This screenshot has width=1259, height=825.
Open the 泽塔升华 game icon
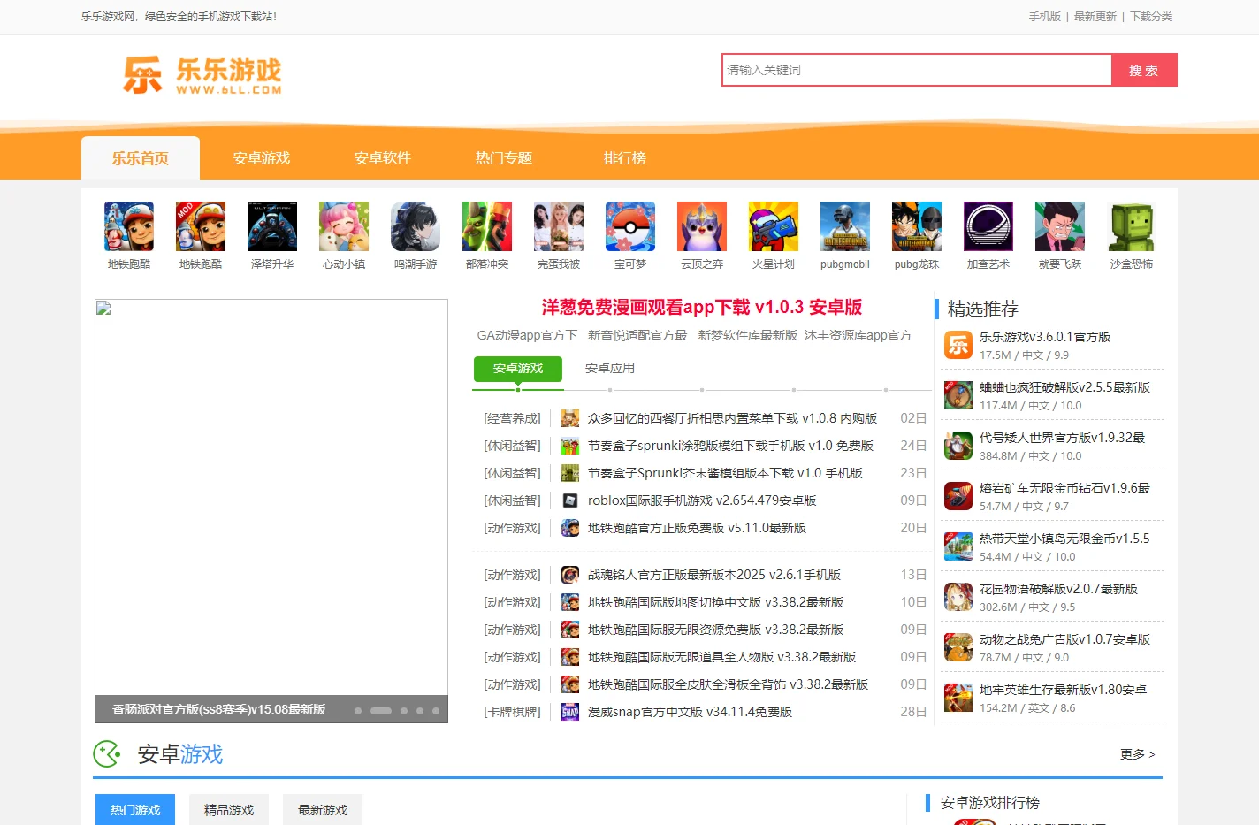[x=272, y=226]
